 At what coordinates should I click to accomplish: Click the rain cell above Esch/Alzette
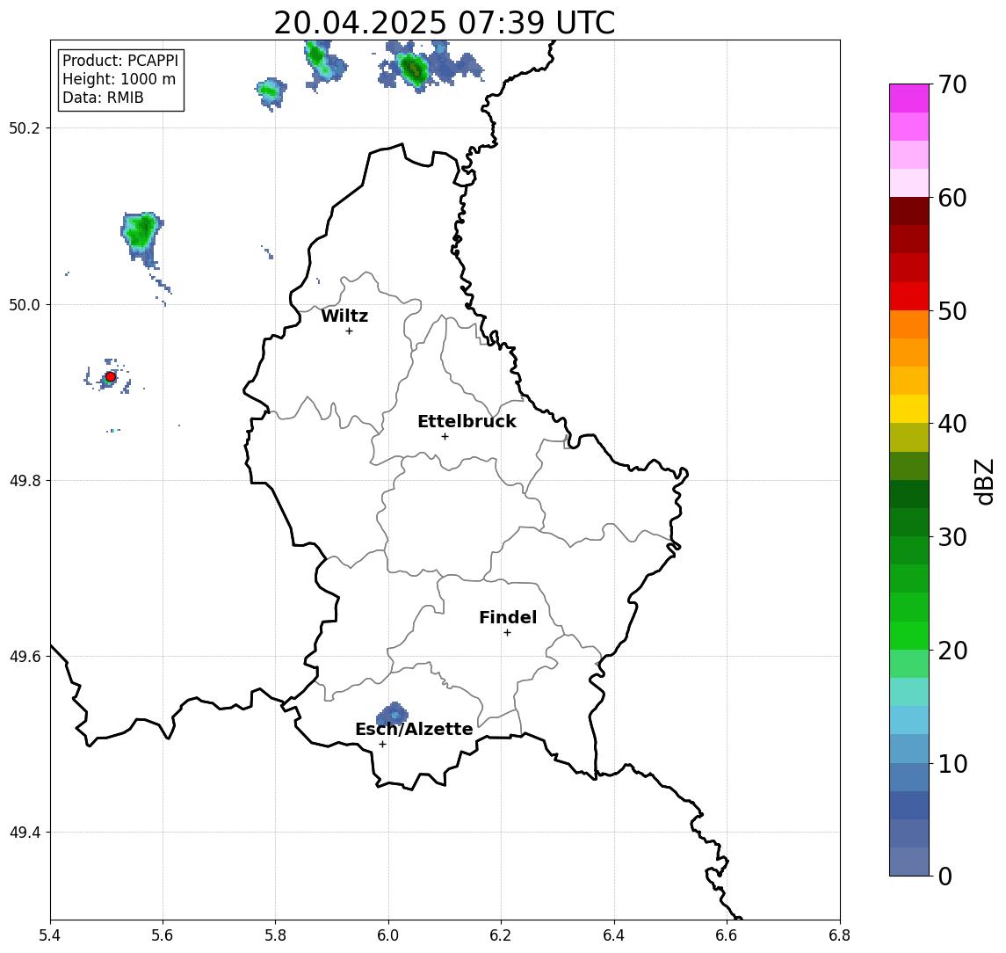pos(392,714)
